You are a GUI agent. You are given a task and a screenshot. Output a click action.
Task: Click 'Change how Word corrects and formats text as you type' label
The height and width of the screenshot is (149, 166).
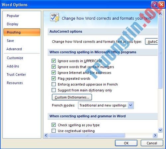[x=97, y=42]
